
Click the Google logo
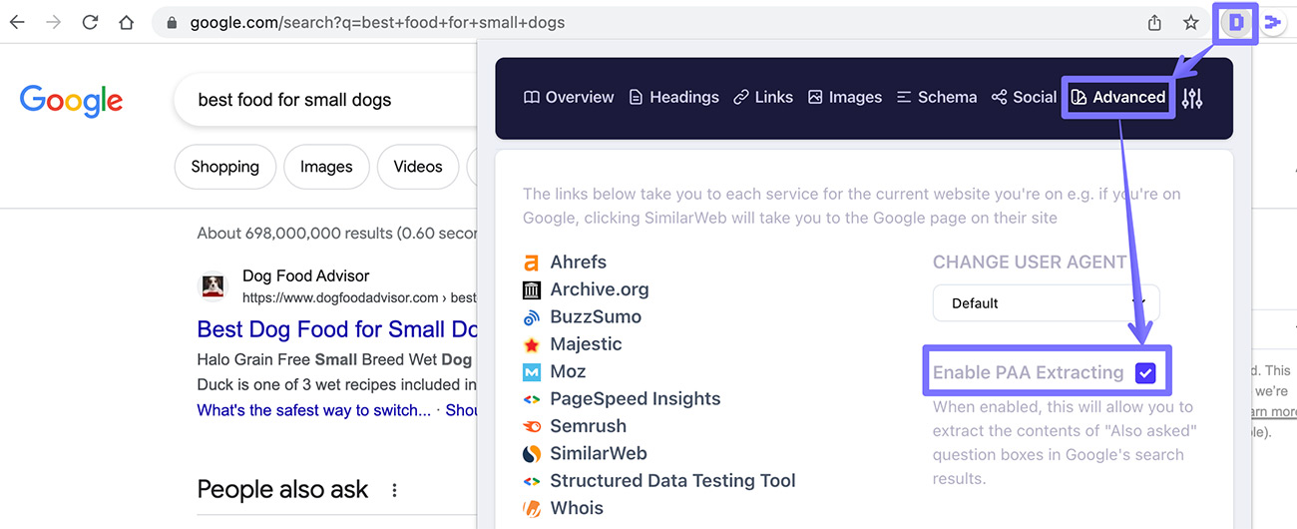71,100
